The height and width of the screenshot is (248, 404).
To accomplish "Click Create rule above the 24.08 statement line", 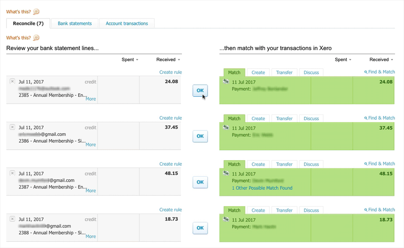I will [170, 72].
